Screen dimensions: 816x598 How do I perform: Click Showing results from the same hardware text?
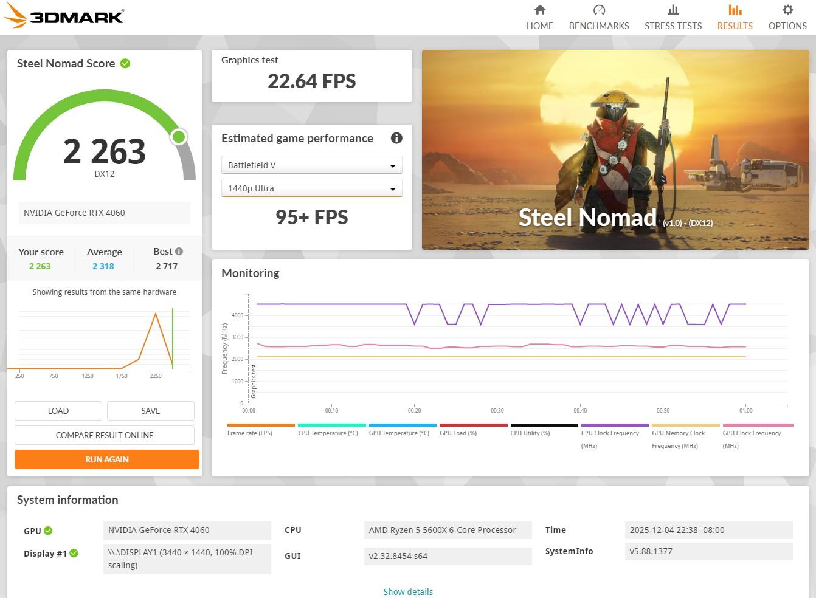click(x=105, y=292)
